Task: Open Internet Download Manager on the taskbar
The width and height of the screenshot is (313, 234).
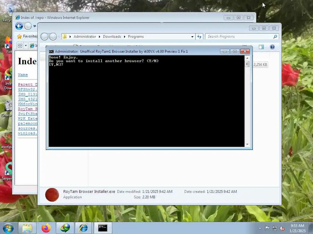Action: coord(65,228)
